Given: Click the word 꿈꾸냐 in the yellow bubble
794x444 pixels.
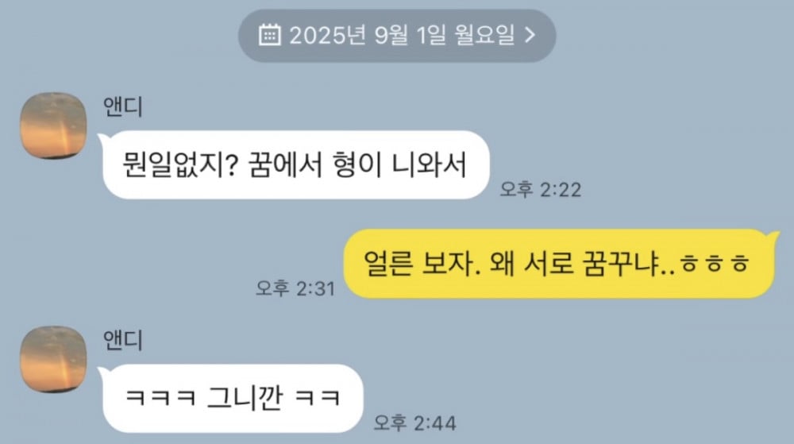Looking at the screenshot, I should [620, 264].
